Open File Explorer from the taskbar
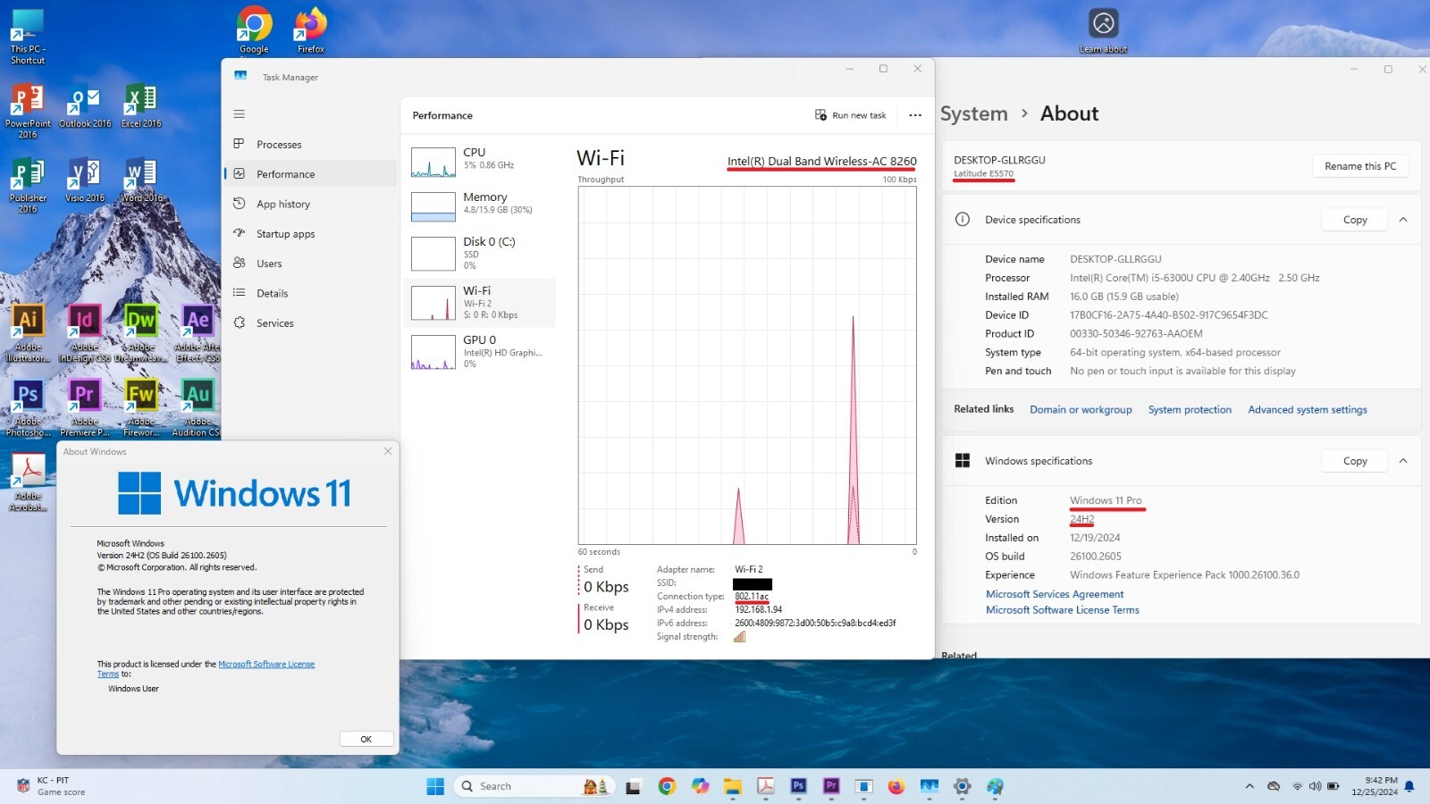The height and width of the screenshot is (804, 1430). (733, 786)
